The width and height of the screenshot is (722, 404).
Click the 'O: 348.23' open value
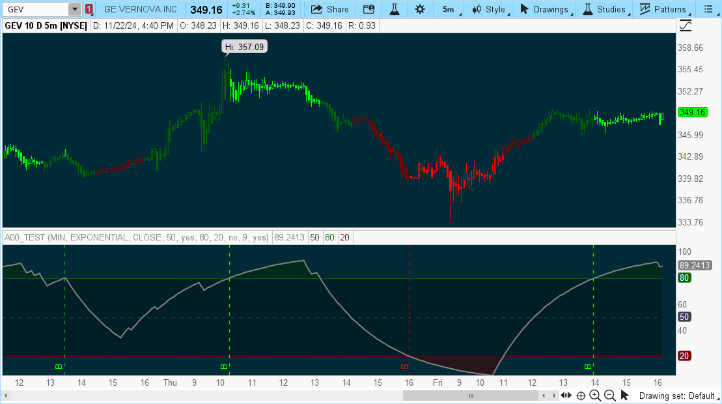198,26
